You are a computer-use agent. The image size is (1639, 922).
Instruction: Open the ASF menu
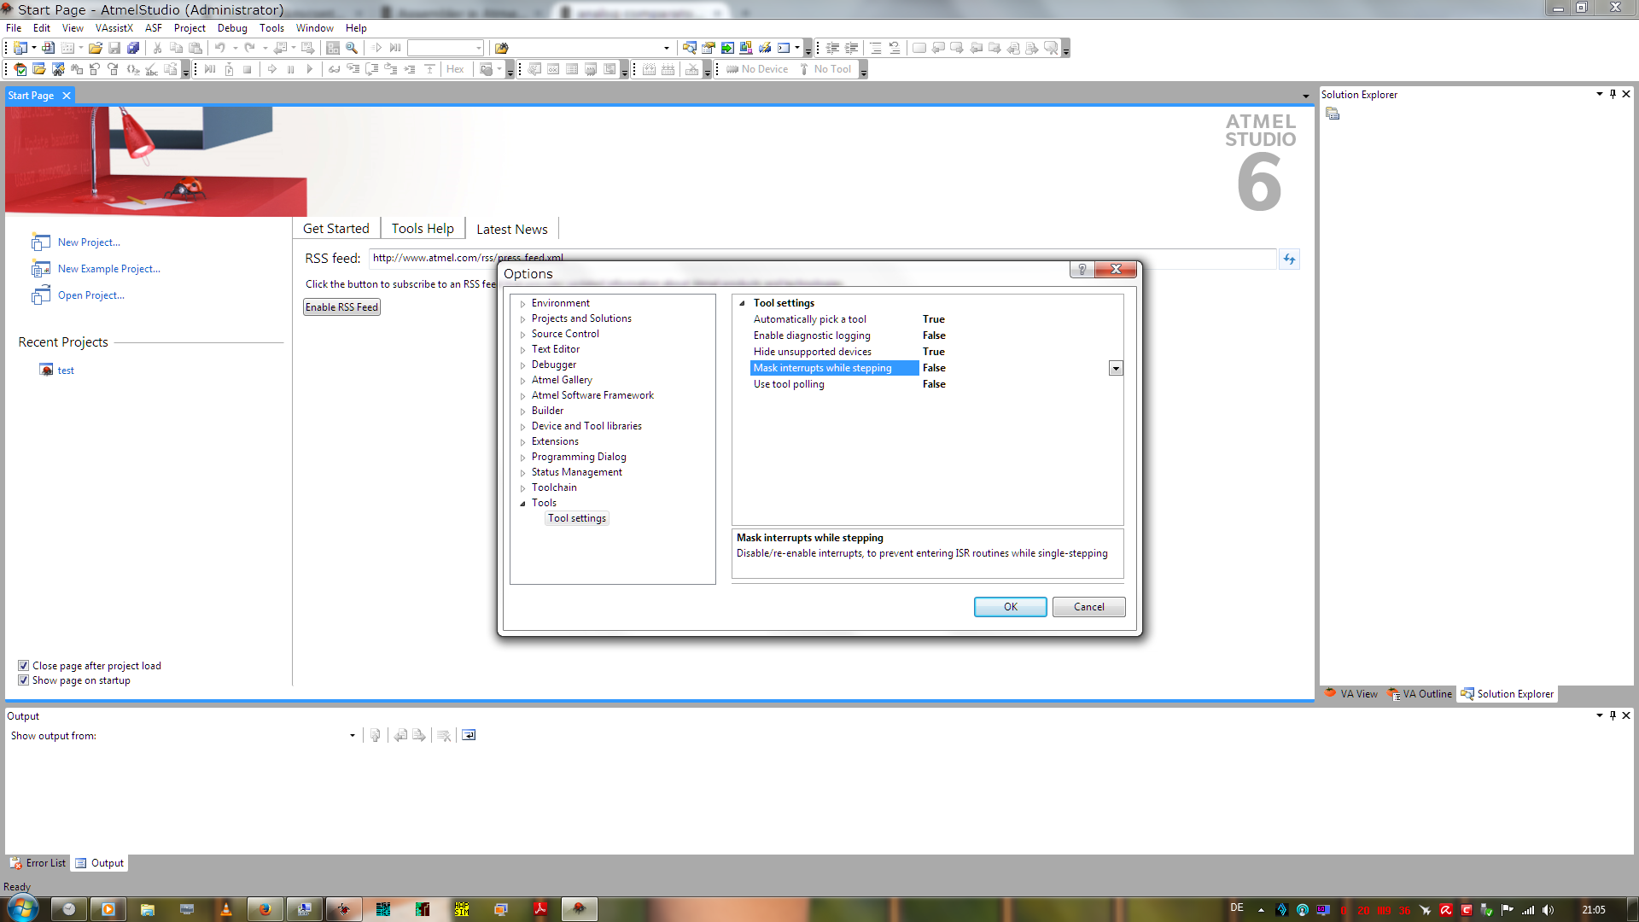[x=154, y=28]
